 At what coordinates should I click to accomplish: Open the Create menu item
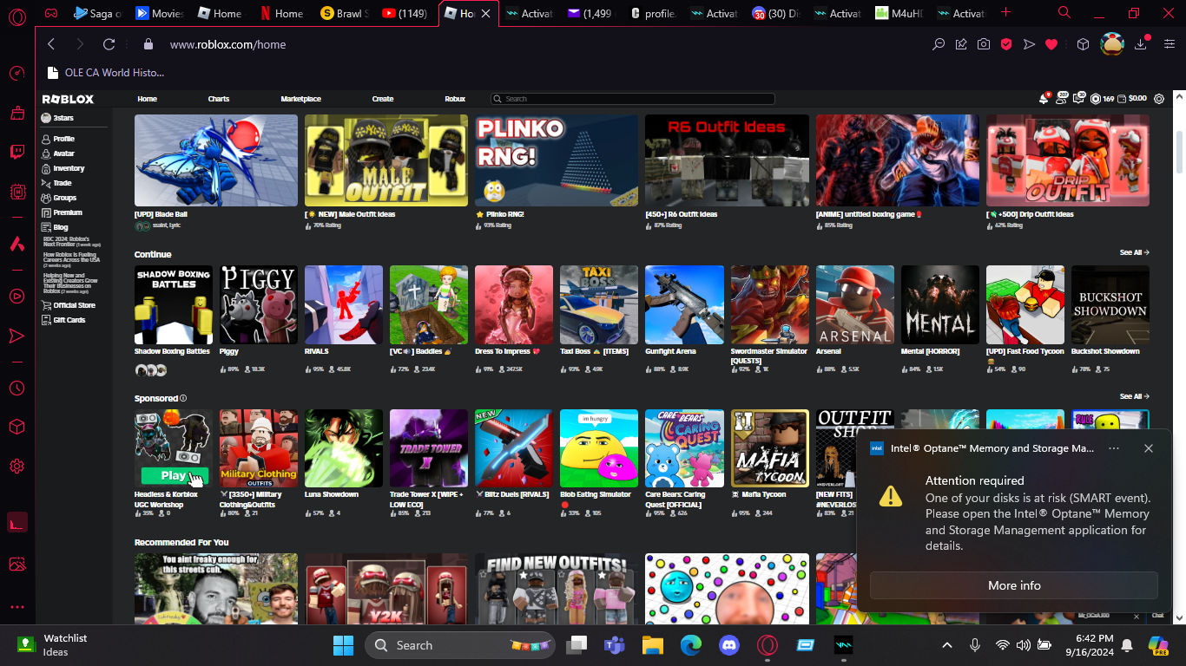(x=383, y=99)
